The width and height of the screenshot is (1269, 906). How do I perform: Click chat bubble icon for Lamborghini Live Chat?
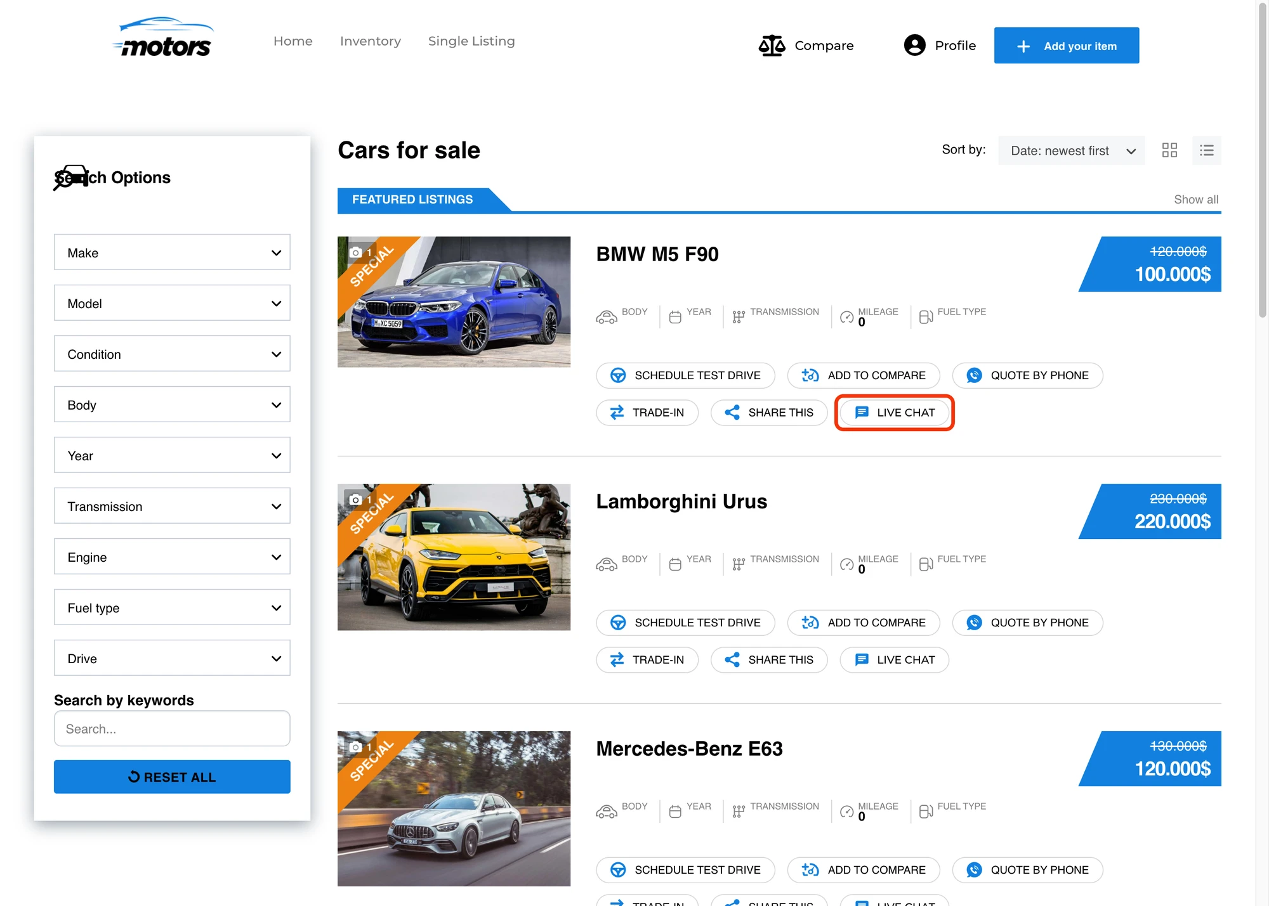coord(862,660)
